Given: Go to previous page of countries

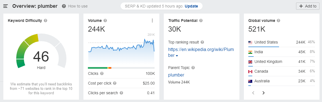Looking at the screenshot, I should coord(253,93).
